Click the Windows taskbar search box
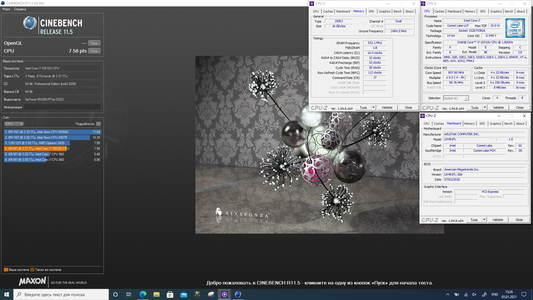Viewport: 533px width, 300px height. pos(61,294)
